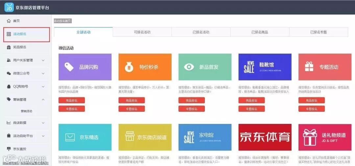The image size is (355, 166).
Task: Click 专题报名 button under 专题活动
Action: [x=312, y=109]
